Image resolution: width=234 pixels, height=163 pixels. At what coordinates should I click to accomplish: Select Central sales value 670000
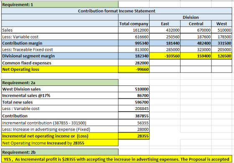pyautogui.click(x=196, y=30)
